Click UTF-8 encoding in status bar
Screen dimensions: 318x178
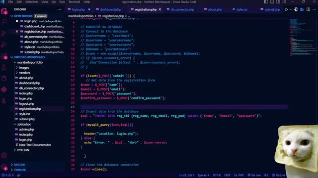coord(217,175)
